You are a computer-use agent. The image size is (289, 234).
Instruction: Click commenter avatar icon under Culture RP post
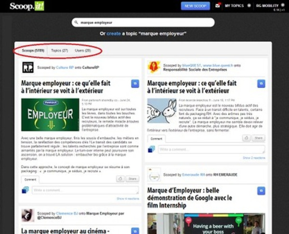(x=25, y=190)
